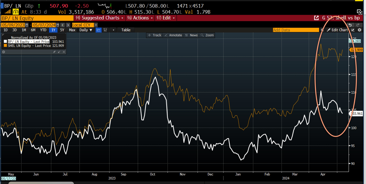
Task: Click the 05/09/2023 start date field
Action: 13,25
